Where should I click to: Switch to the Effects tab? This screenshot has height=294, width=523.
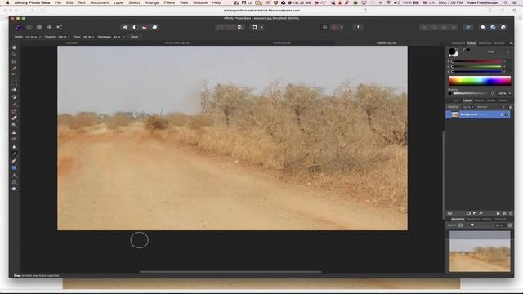[480, 100]
